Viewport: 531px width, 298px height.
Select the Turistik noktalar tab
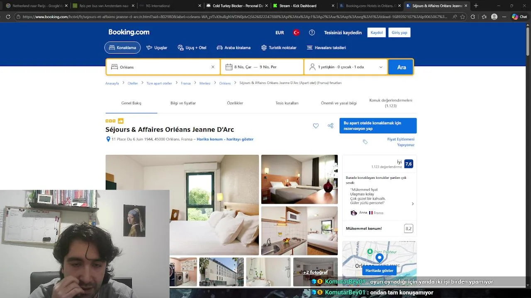coord(279,48)
